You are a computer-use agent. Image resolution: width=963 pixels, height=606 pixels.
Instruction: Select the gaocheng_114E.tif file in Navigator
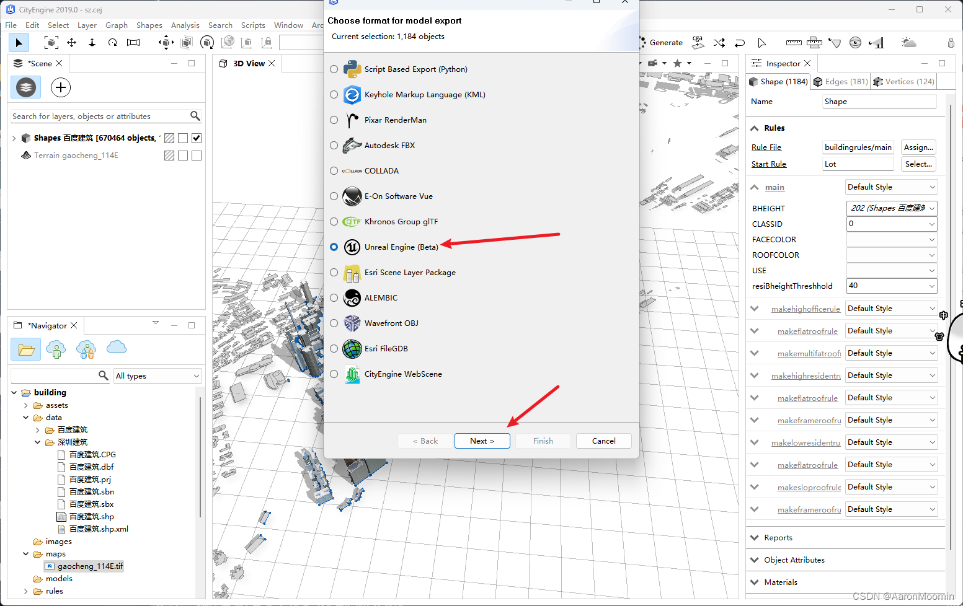coord(84,566)
